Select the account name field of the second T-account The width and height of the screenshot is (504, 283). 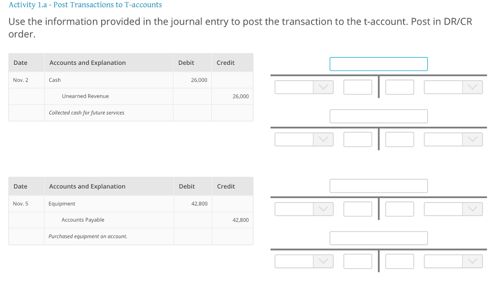tap(378, 116)
